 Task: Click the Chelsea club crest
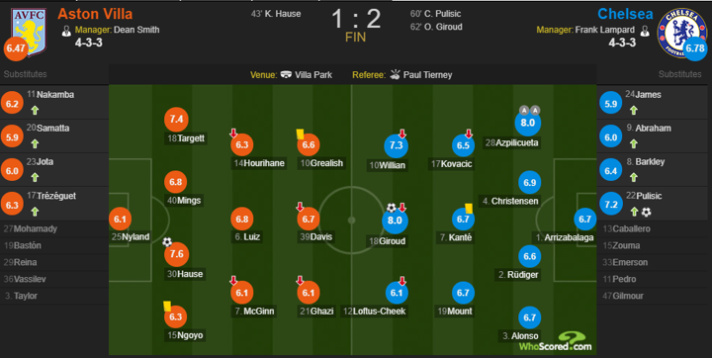681,33
